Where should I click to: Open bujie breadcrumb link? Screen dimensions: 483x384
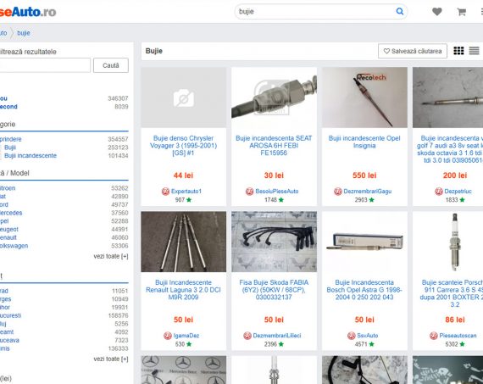(x=24, y=33)
